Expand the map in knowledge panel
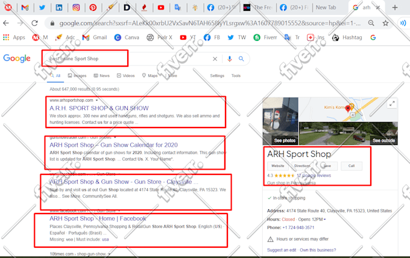 [392, 104]
